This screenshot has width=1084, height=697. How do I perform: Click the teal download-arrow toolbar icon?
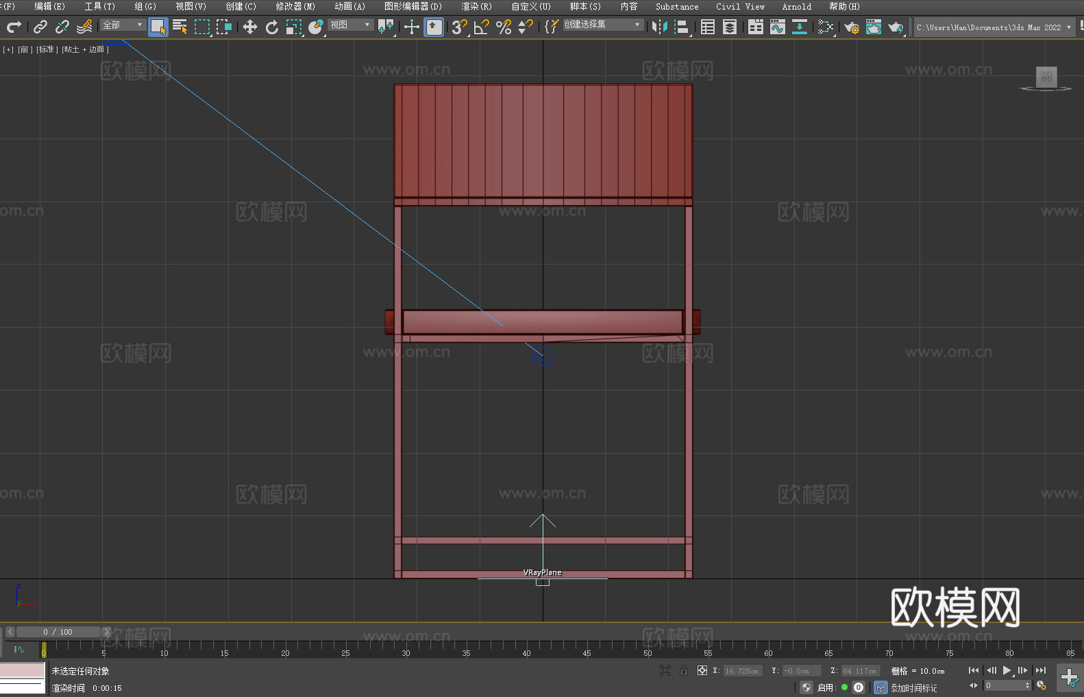pos(800,27)
